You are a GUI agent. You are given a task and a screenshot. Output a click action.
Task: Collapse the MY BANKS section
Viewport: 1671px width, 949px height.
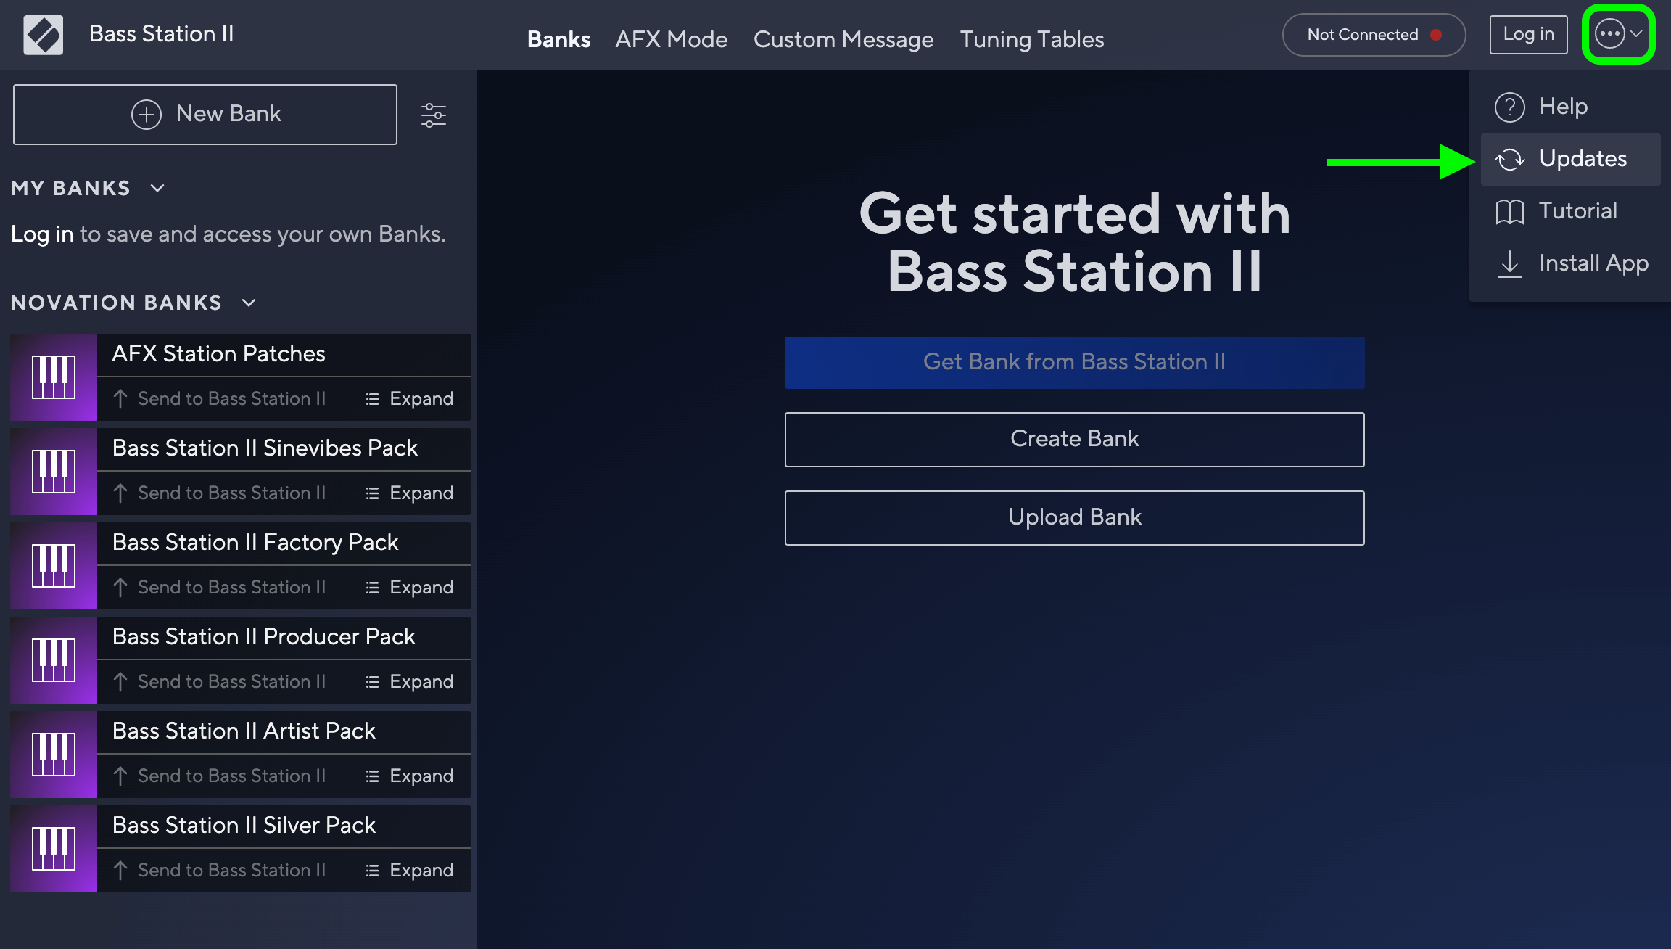click(157, 189)
